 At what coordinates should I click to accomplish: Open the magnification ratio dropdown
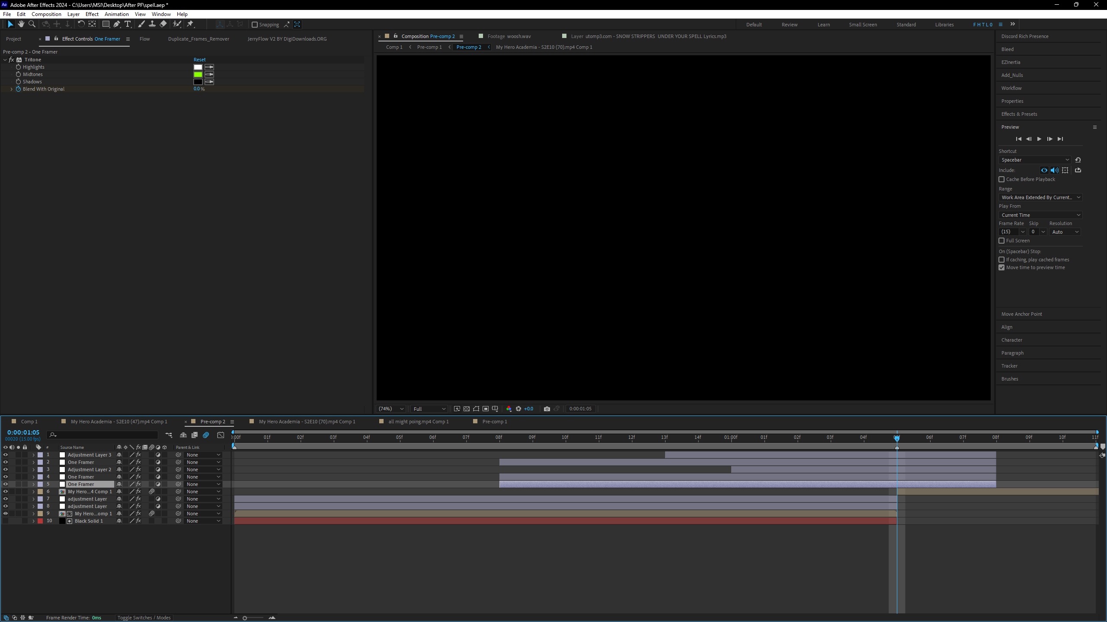[x=390, y=408]
